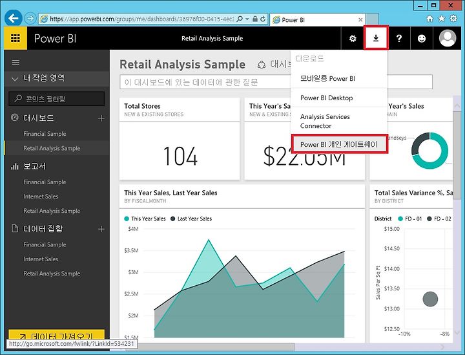Click browser forward arrow button
This screenshot has height=355, width=465.
30,18
